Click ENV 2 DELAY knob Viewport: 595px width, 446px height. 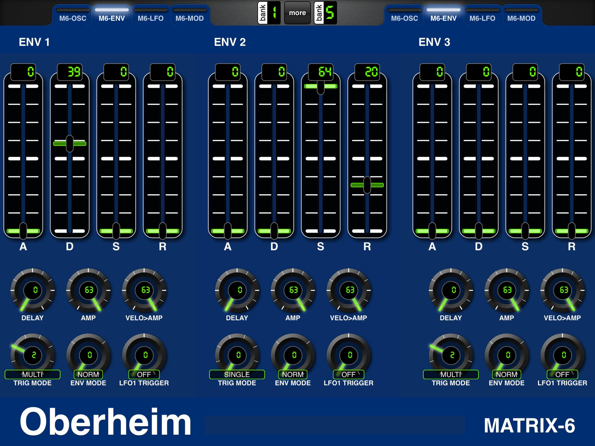[237, 290]
